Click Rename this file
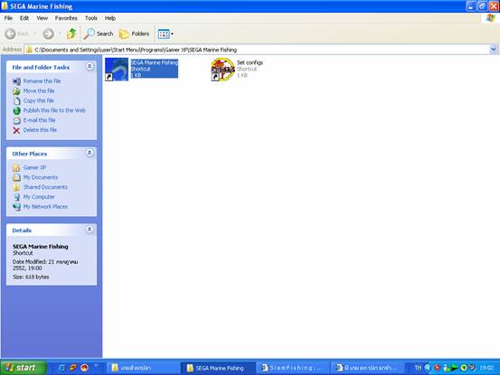The height and width of the screenshot is (375, 500). click(42, 81)
